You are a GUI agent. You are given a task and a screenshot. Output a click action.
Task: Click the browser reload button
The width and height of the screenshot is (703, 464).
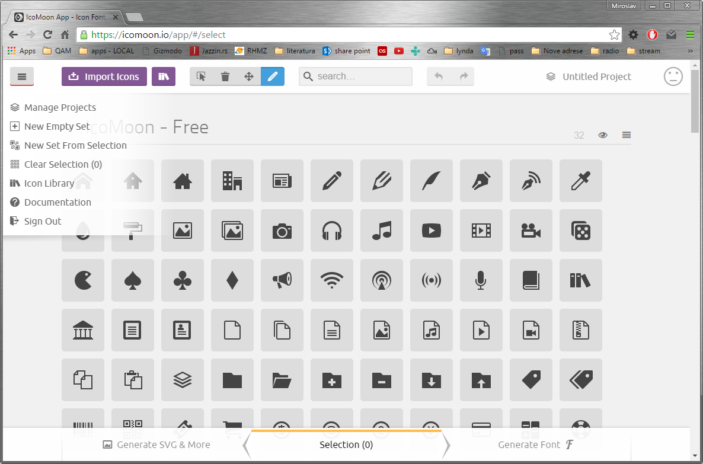pos(48,34)
